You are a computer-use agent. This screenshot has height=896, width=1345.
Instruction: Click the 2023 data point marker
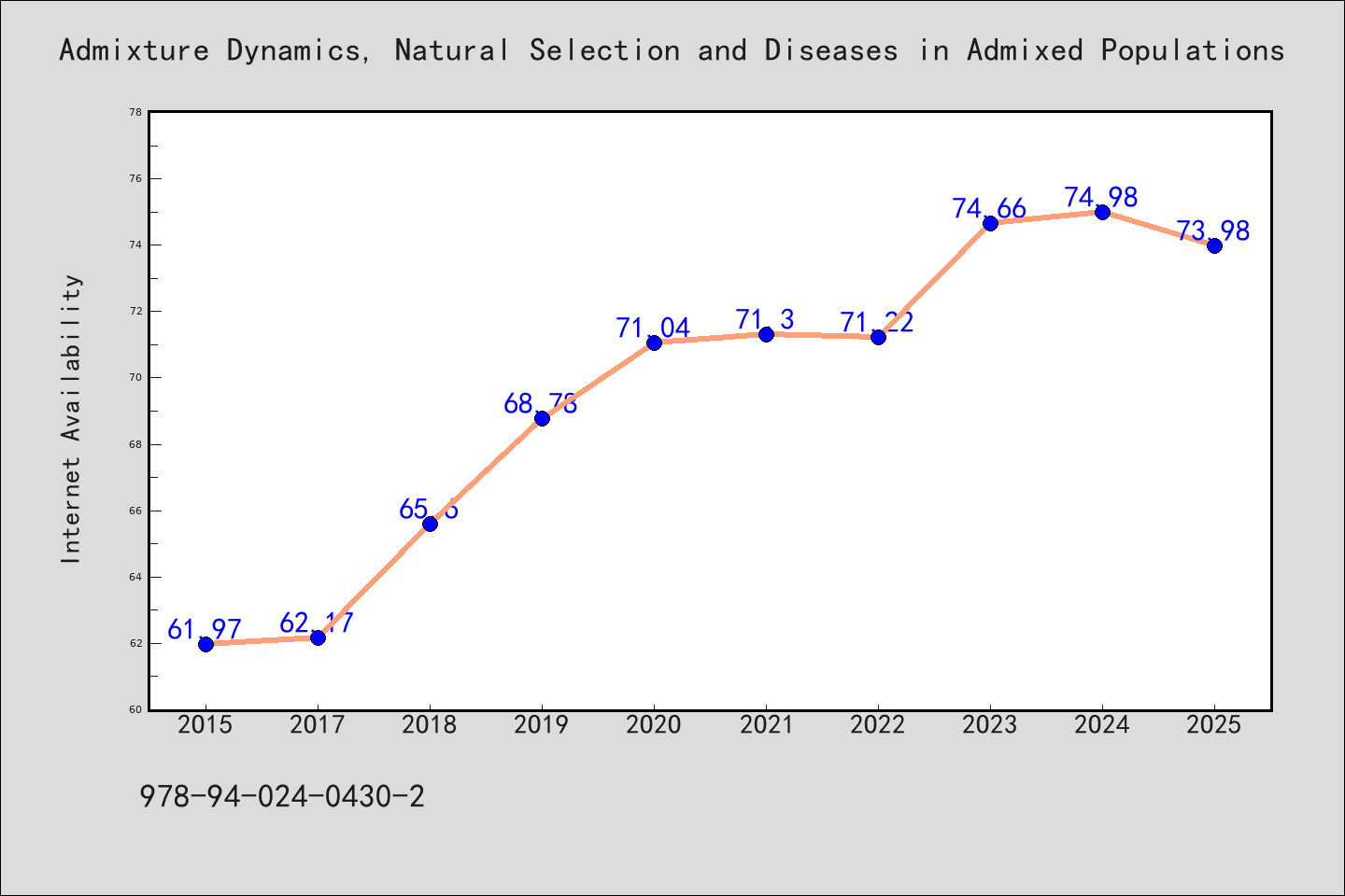tap(990, 223)
